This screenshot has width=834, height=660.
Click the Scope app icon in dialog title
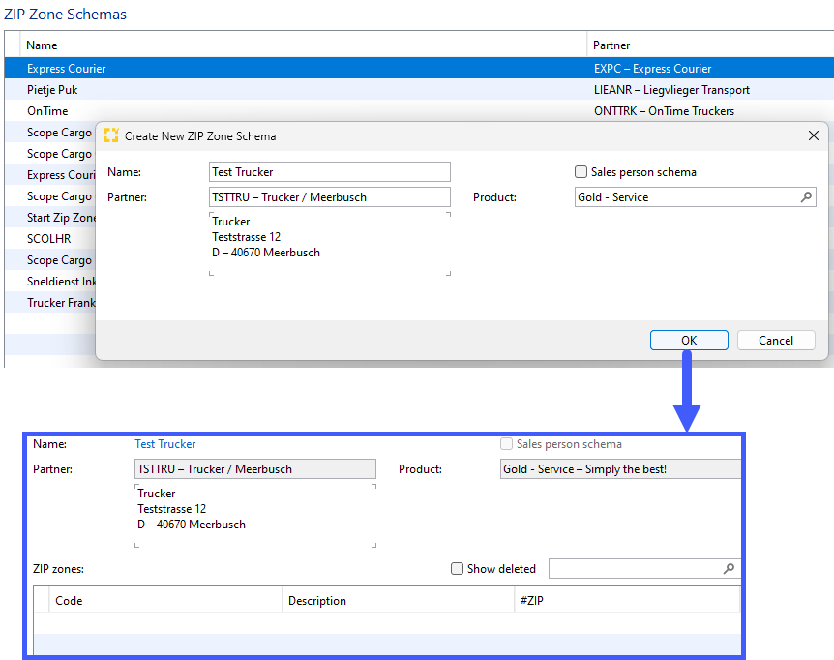point(110,135)
